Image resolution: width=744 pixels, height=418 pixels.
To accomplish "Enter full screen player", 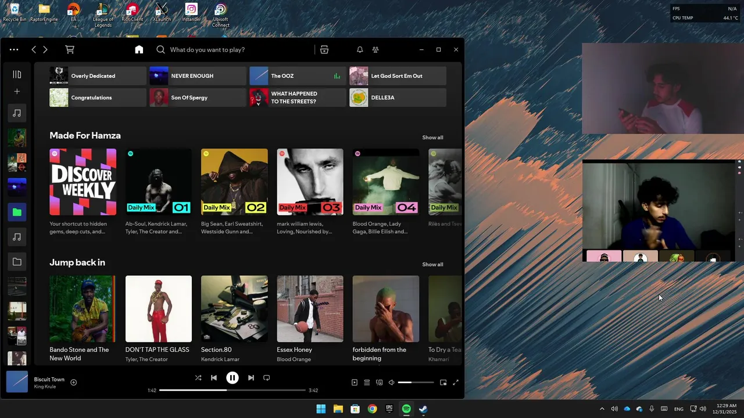I will pyautogui.click(x=456, y=383).
